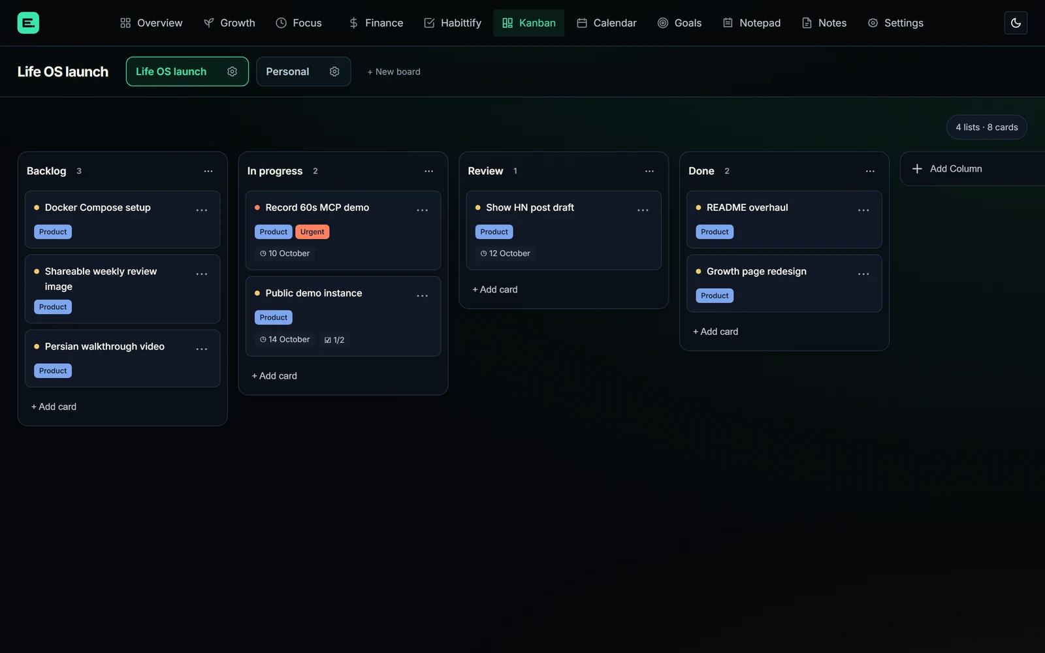Open Backlog column options menu
Viewport: 1045px width, 653px height.
coord(208,171)
